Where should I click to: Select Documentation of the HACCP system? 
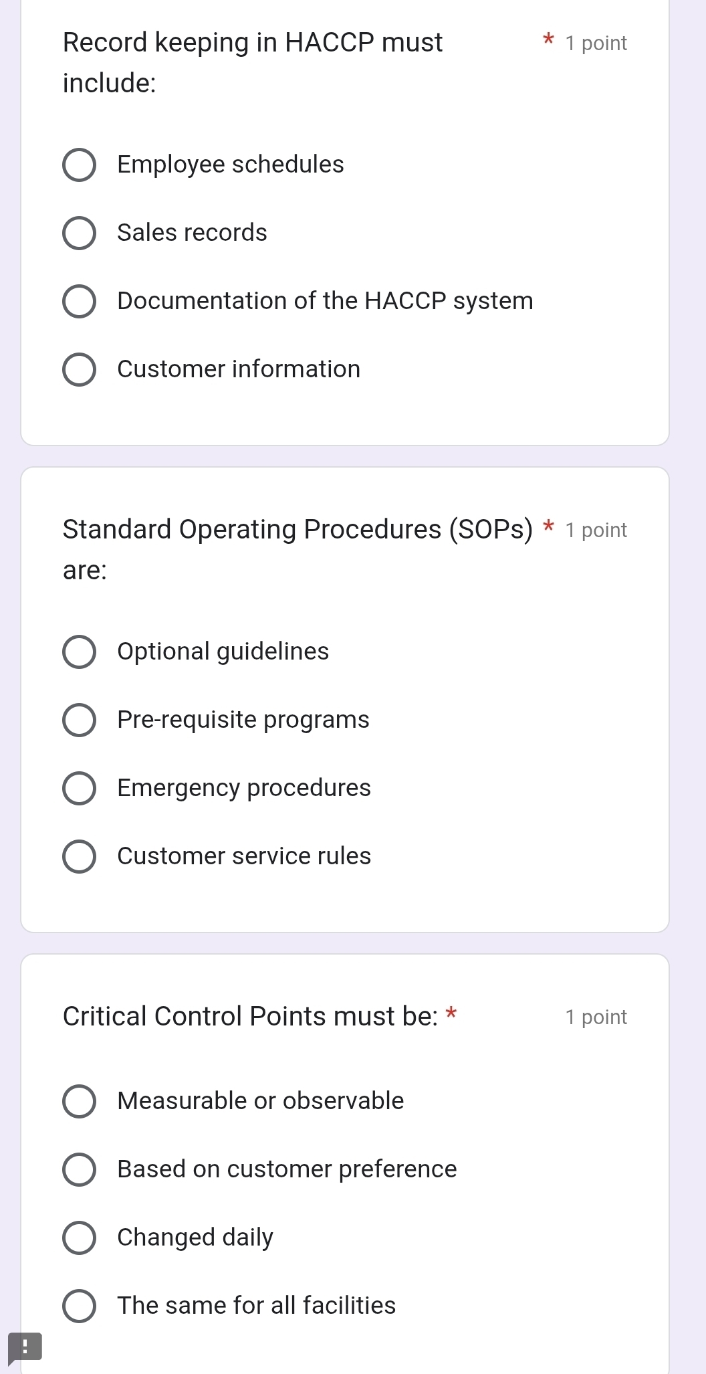[79, 302]
